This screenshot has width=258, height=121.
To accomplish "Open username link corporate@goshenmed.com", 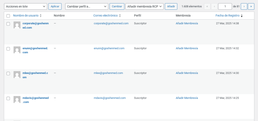I will point(36,25).
